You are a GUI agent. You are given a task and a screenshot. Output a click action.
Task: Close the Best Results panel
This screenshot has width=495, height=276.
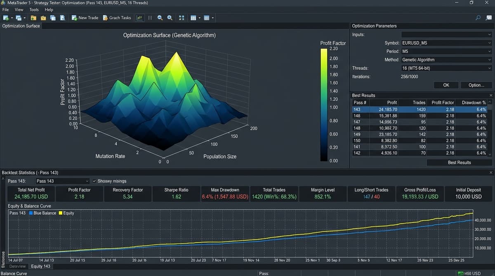click(490, 95)
